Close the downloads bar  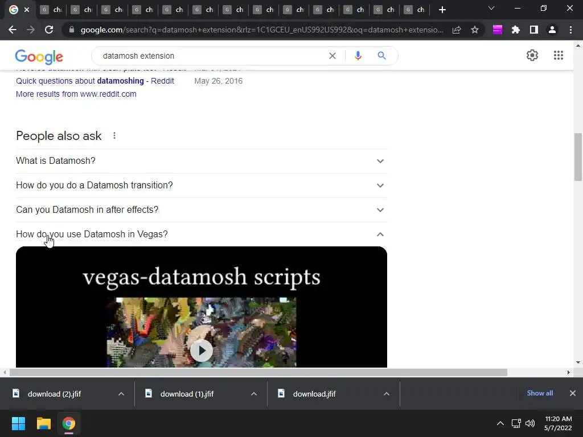point(573,393)
